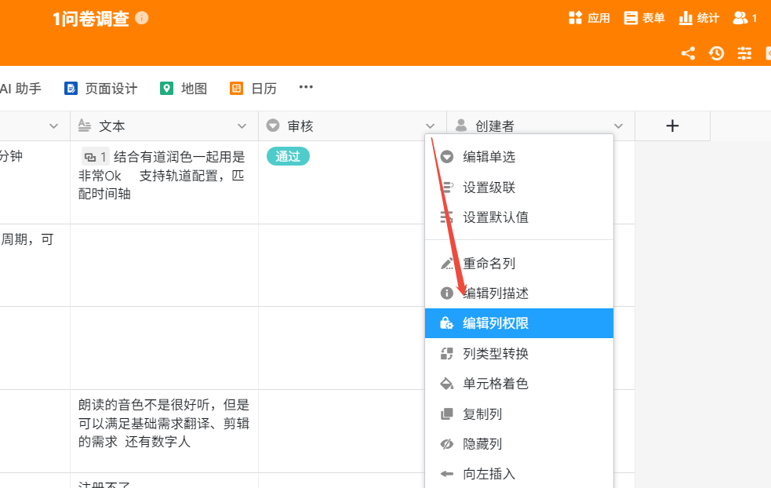
Task: Click the person icon in 创建者 header
Action: [460, 126]
